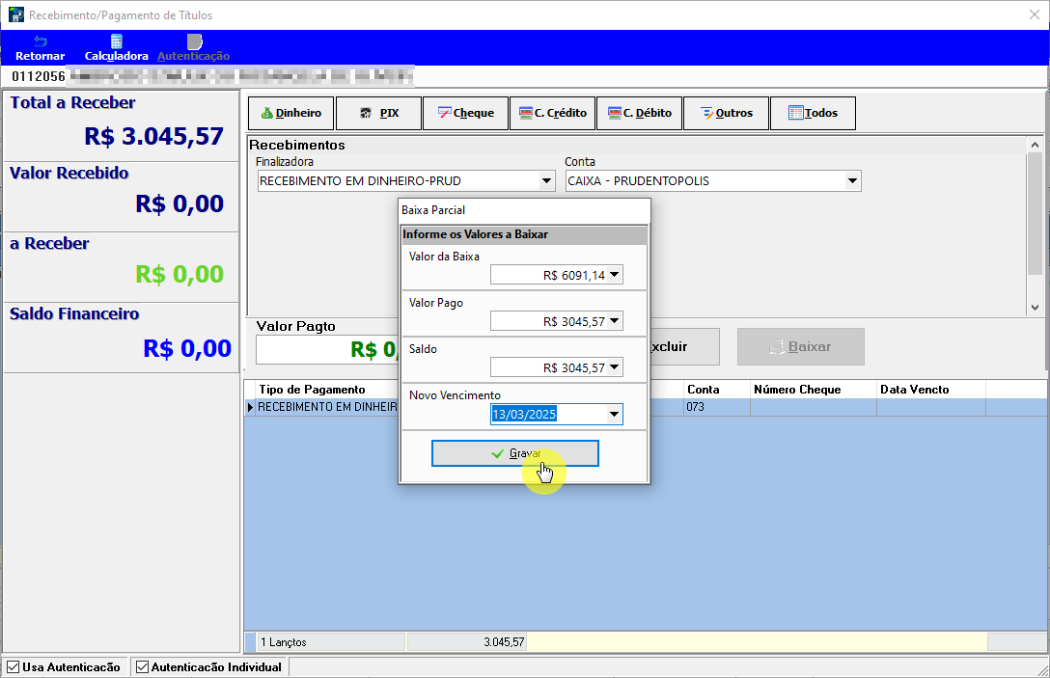Click the Recebimentos panel scroll-down arrow
Image resolution: width=1050 pixels, height=678 pixels.
click(1035, 308)
